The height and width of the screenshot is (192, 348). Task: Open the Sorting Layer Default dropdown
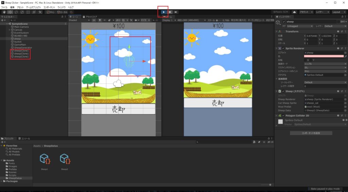[325, 82]
